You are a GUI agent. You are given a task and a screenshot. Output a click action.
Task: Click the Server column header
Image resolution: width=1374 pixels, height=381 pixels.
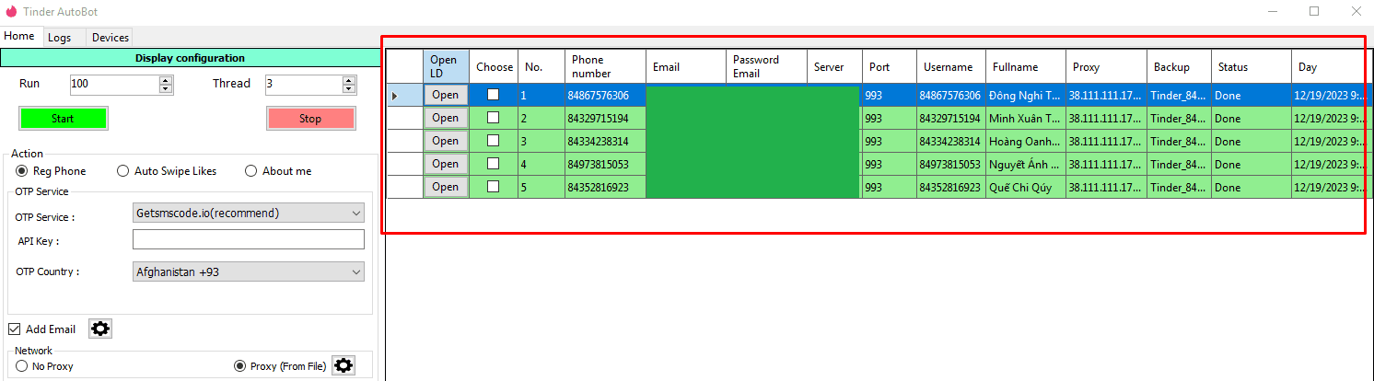tap(834, 66)
